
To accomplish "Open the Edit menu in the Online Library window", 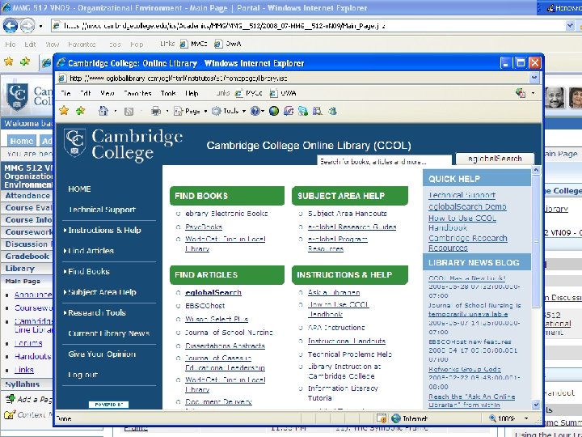I will click(x=86, y=93).
